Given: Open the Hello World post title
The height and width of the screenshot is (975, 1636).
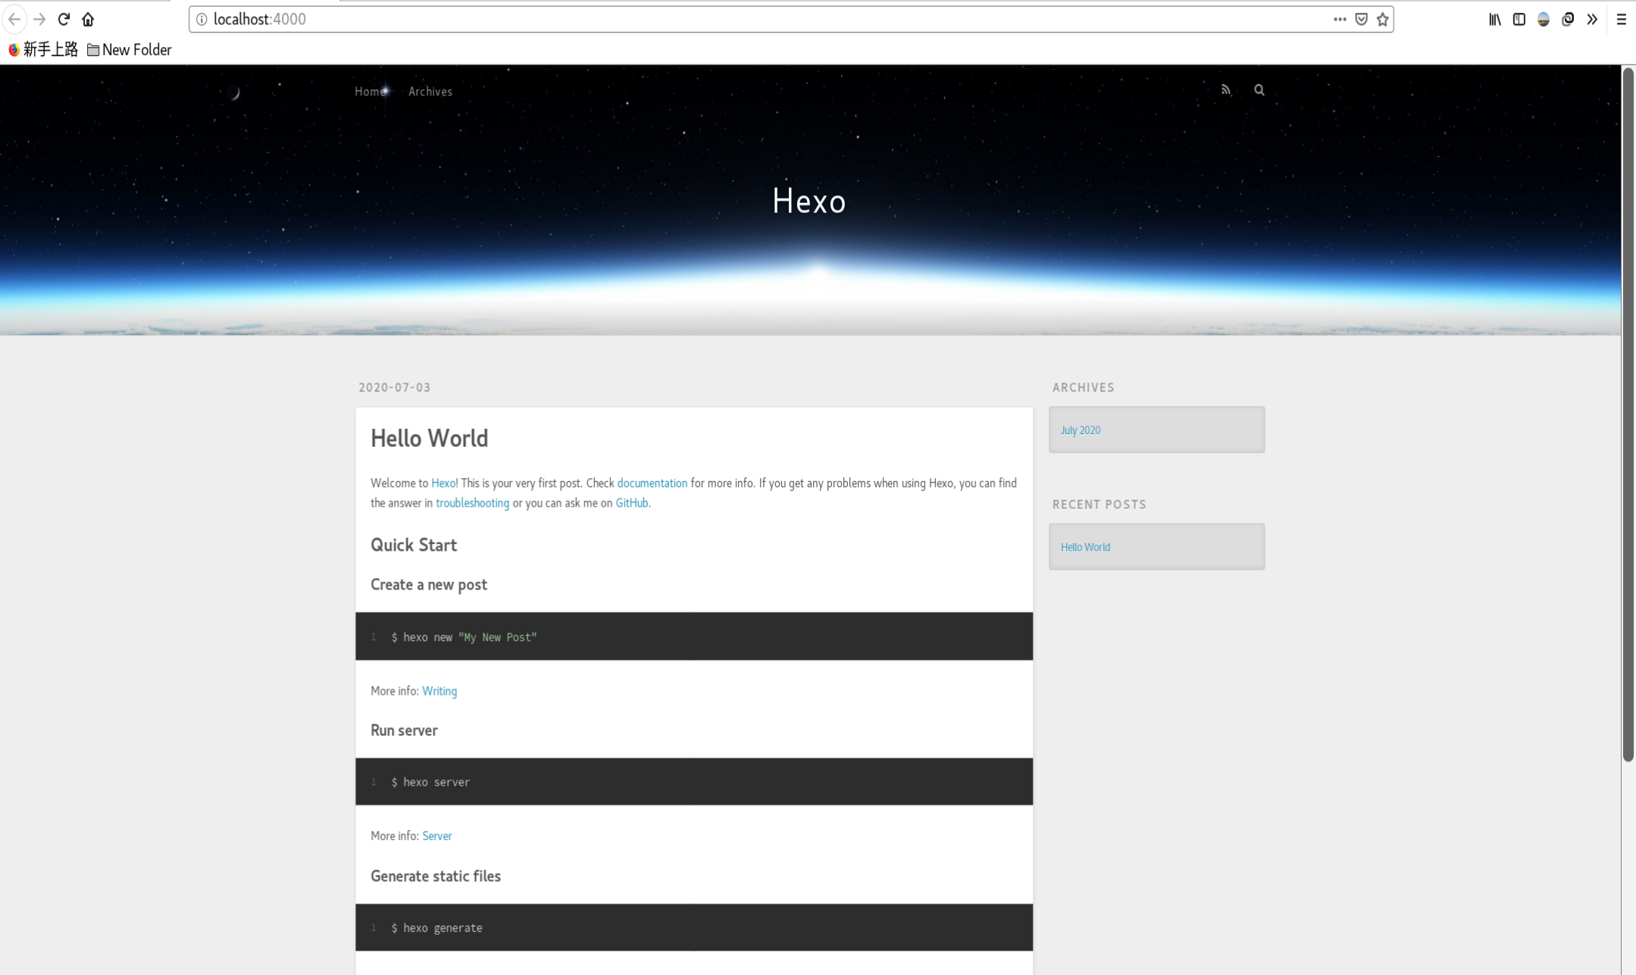Looking at the screenshot, I should click(429, 439).
